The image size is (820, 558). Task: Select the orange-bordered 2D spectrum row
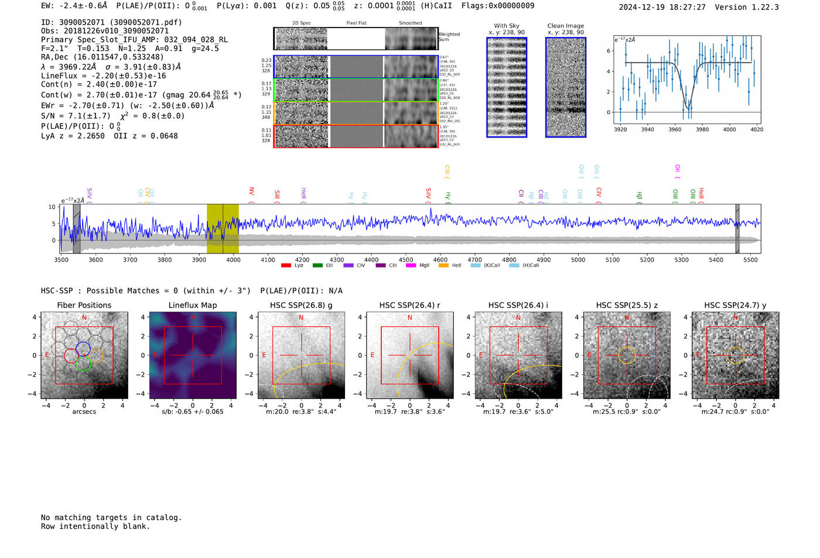356,113
